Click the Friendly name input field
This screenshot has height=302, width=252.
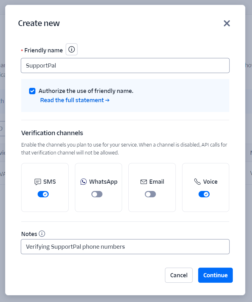click(x=125, y=65)
